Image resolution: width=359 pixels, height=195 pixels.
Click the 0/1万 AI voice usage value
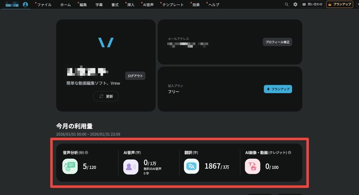[150, 163]
